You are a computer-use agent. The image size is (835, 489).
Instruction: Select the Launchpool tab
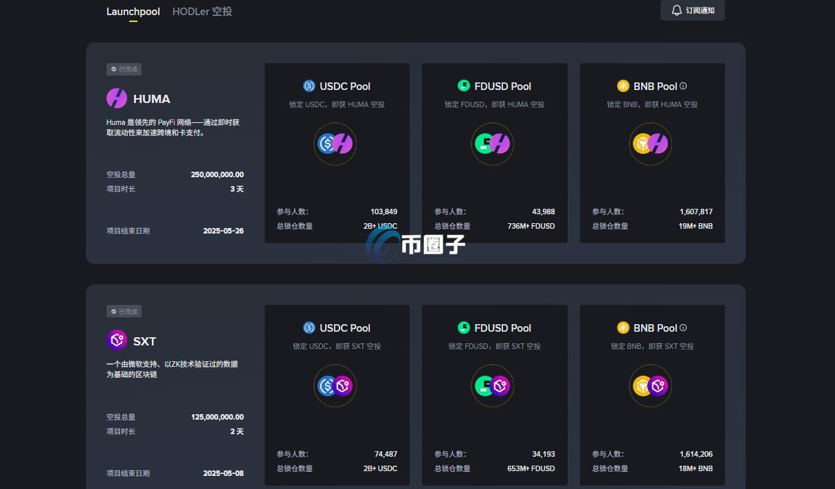(133, 11)
